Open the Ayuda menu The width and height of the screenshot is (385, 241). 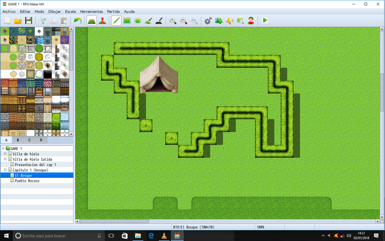pyautogui.click(x=129, y=11)
